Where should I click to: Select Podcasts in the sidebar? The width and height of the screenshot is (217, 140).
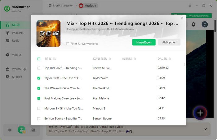17,33
